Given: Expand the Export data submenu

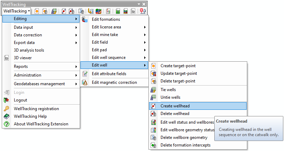Looking at the screenshot, I should (41, 43).
